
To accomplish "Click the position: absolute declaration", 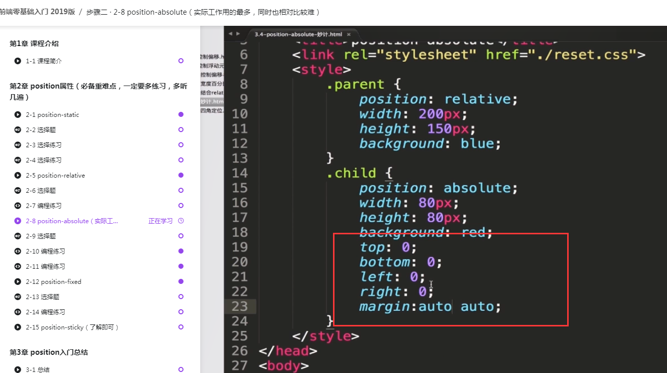I will click(x=439, y=188).
